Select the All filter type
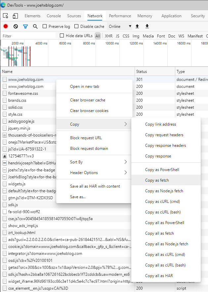Image resolution: width=208 pixels, height=292 pixels. pyautogui.click(x=98, y=36)
